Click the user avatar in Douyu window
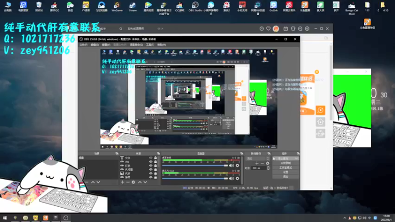Screen dimensions: 395x222 [276, 29]
